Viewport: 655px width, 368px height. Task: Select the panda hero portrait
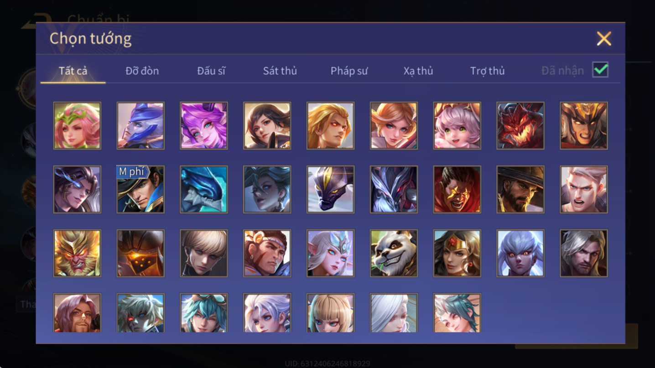pyautogui.click(x=394, y=253)
